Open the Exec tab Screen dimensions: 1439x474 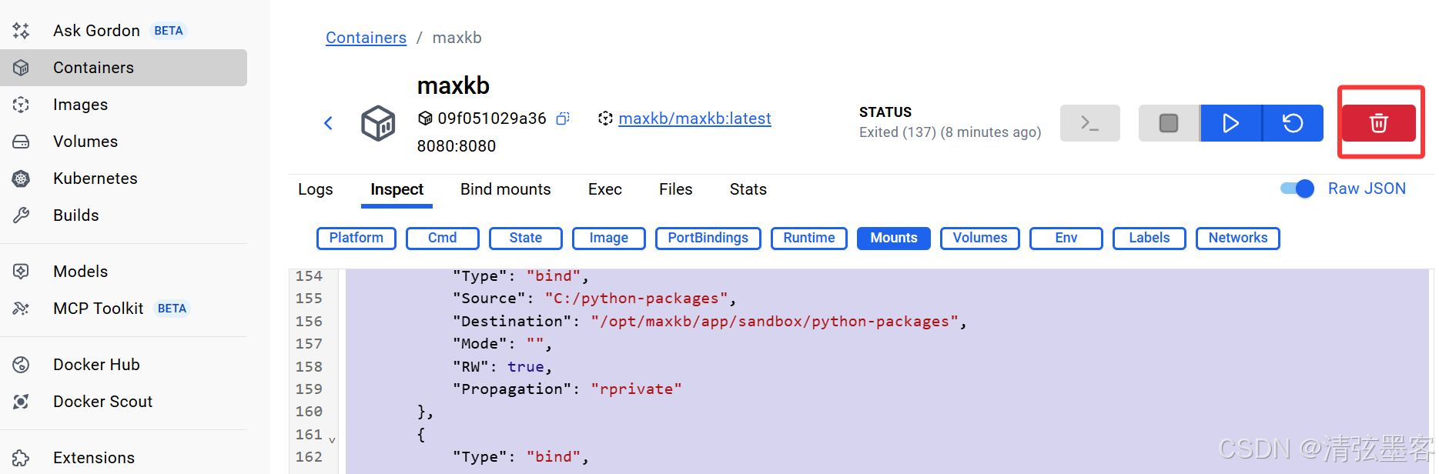[x=605, y=189]
